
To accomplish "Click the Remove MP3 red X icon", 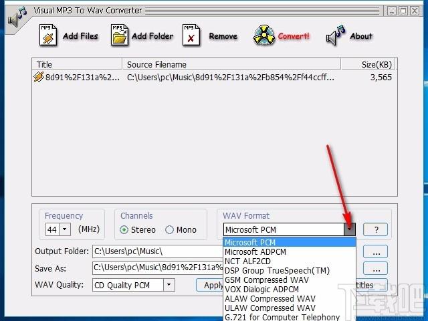I will pyautogui.click(x=191, y=35).
